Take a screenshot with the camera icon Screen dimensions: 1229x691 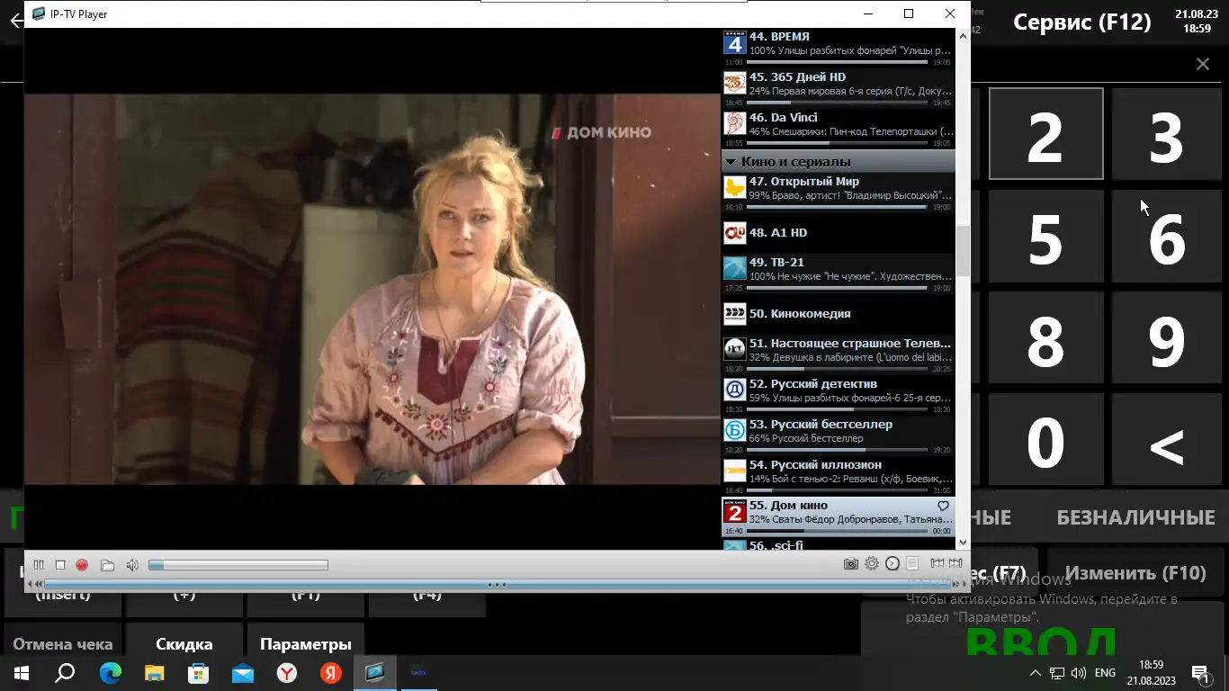850,564
